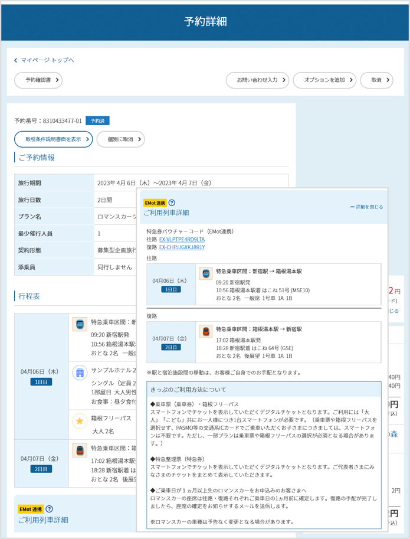Show 取引条件説明書面を表示 document
This screenshot has height=539, width=410.
tap(54, 139)
